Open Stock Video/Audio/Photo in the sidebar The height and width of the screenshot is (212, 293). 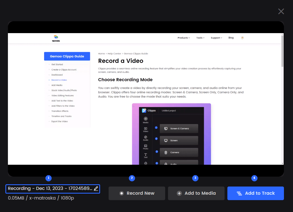click(x=64, y=90)
